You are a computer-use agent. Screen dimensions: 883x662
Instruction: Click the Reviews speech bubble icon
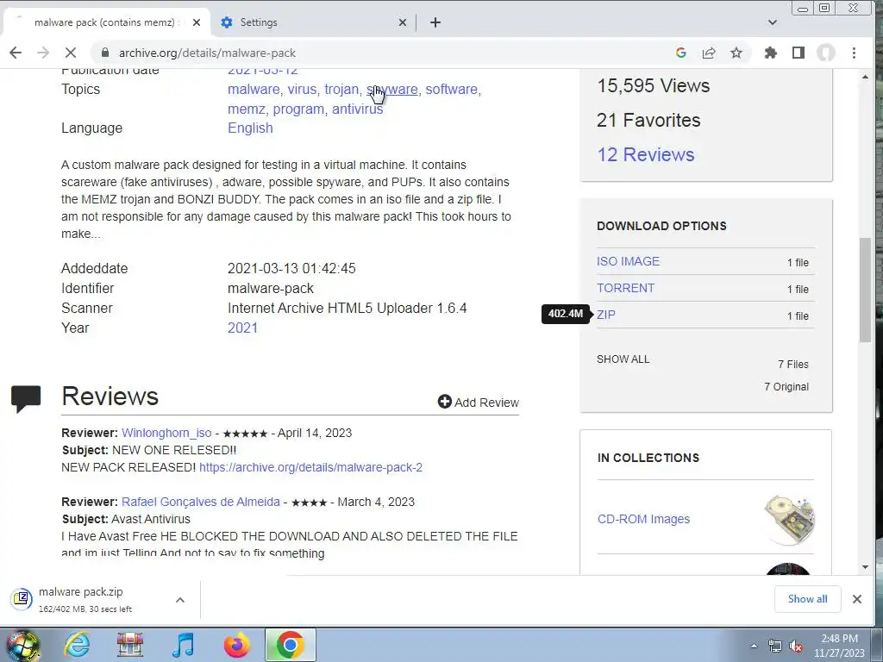[26, 399]
